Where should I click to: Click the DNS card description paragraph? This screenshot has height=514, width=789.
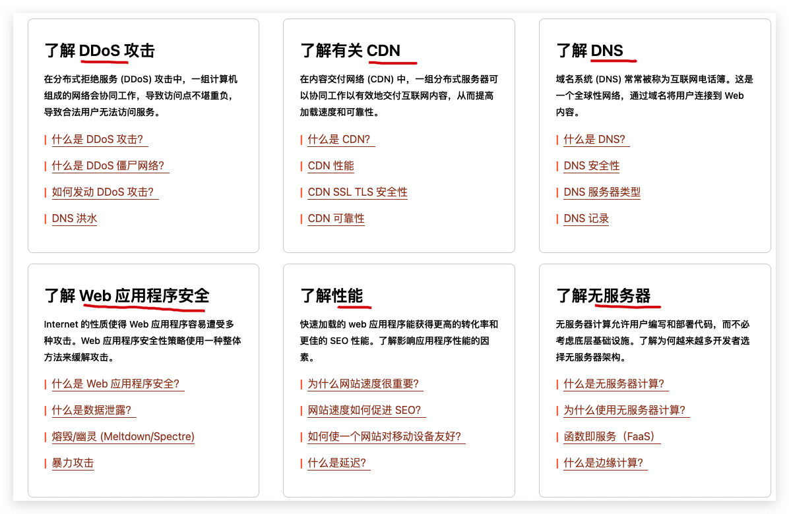654,96
